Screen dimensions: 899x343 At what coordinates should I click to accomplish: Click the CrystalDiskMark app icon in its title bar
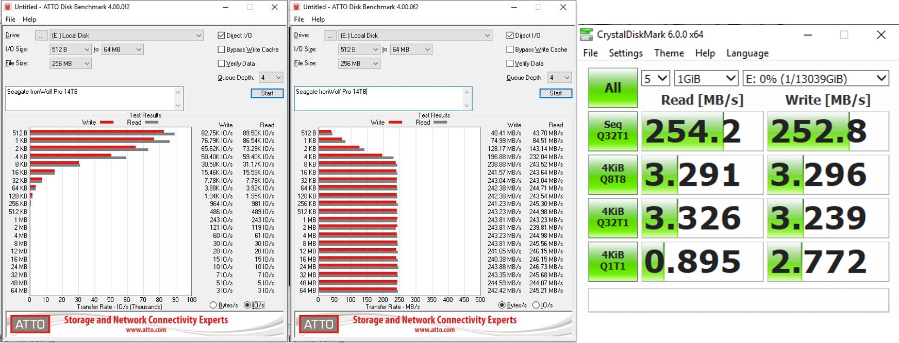point(587,35)
